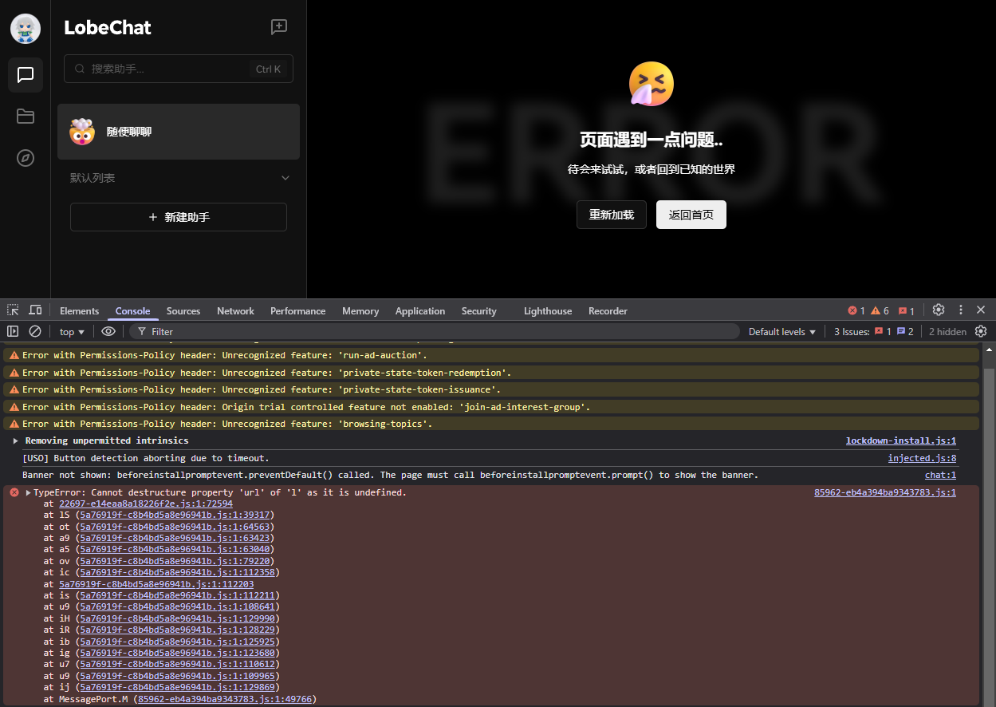Click the 3 Issues error flag counter

click(x=883, y=332)
